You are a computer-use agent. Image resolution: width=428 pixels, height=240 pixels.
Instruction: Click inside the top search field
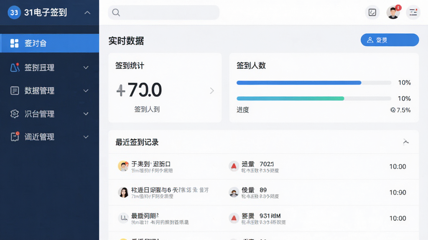[x=164, y=12]
